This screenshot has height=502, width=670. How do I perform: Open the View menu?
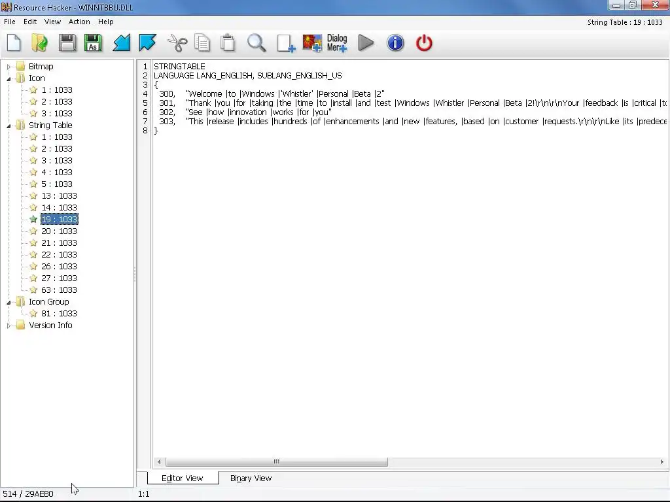point(52,22)
